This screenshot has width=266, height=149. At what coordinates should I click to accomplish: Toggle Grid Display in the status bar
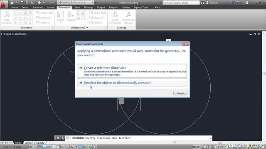click(39, 147)
